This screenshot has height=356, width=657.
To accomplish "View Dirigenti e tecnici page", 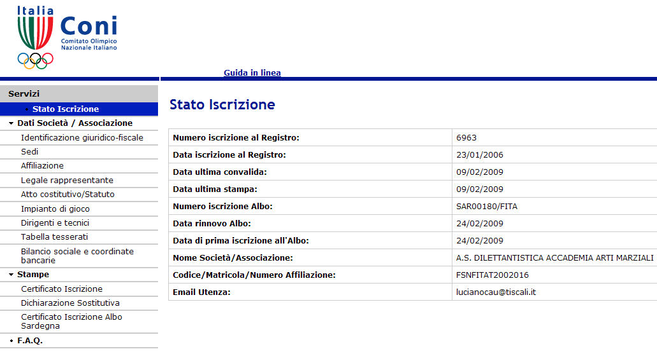I will pyautogui.click(x=55, y=222).
